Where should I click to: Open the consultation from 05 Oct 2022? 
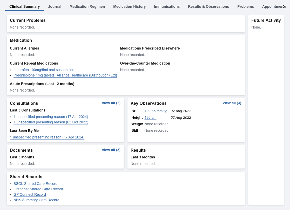[51, 122]
